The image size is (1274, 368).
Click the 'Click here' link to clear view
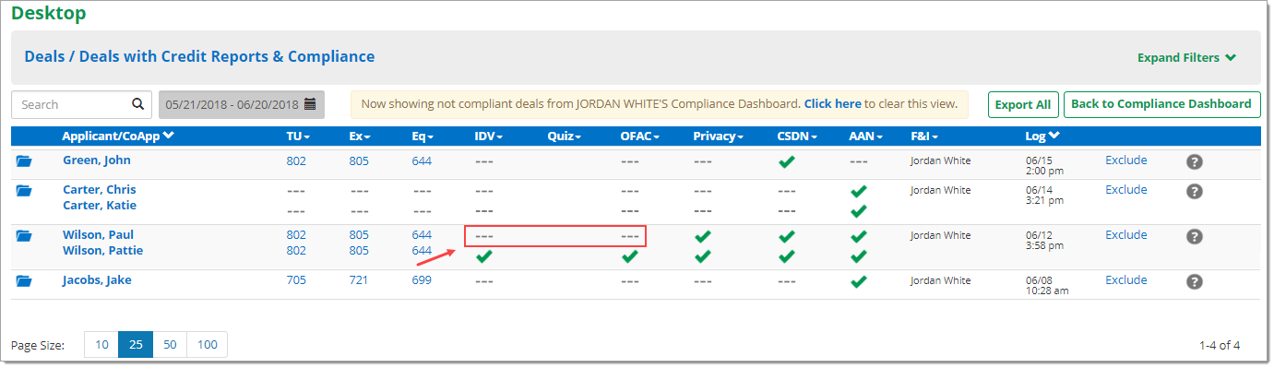tap(832, 104)
